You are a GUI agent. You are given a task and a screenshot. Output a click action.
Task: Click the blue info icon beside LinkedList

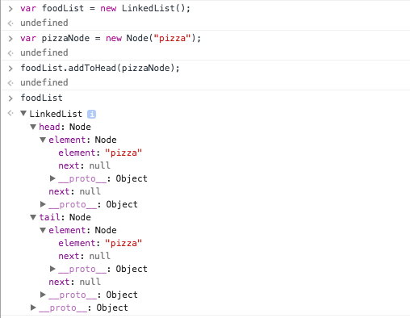91,114
